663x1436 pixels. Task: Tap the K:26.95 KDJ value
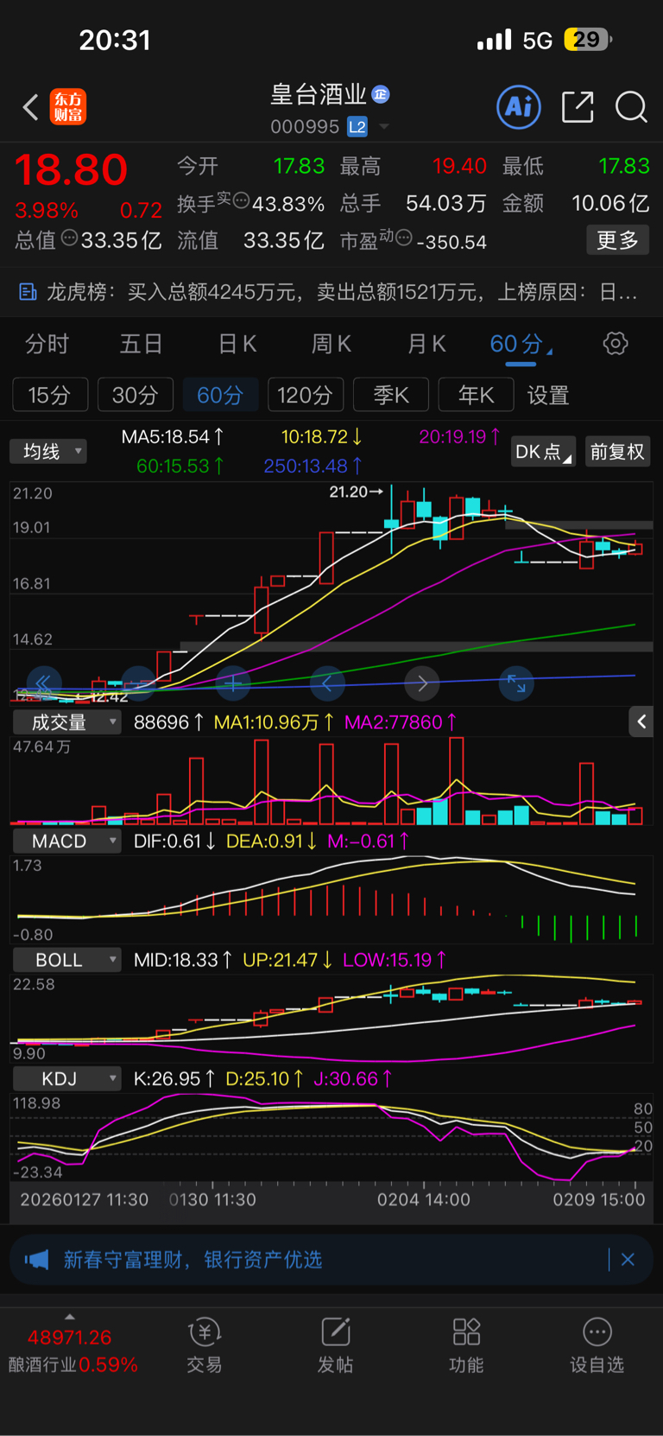click(x=175, y=1079)
